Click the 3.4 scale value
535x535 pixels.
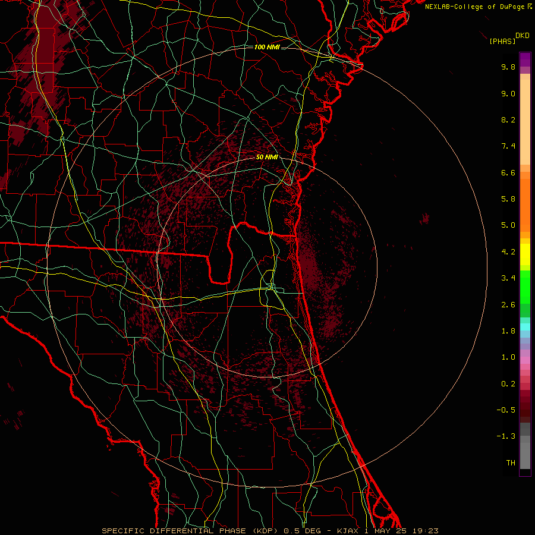pos(508,278)
